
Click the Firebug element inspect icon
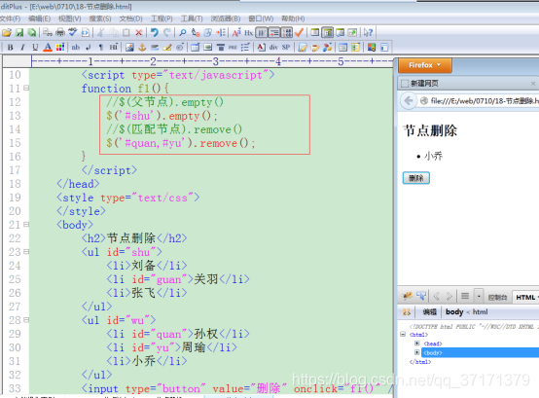[421, 296]
